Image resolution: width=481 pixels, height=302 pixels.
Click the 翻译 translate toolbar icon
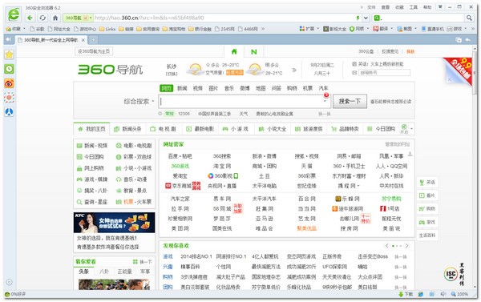tap(380, 29)
